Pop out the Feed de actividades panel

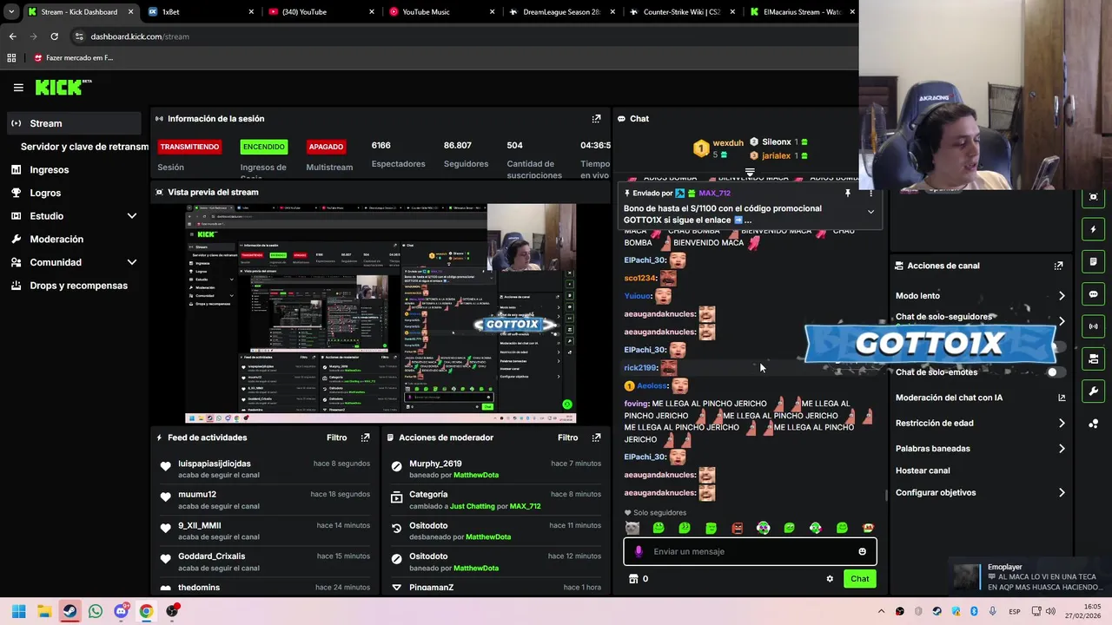click(365, 437)
